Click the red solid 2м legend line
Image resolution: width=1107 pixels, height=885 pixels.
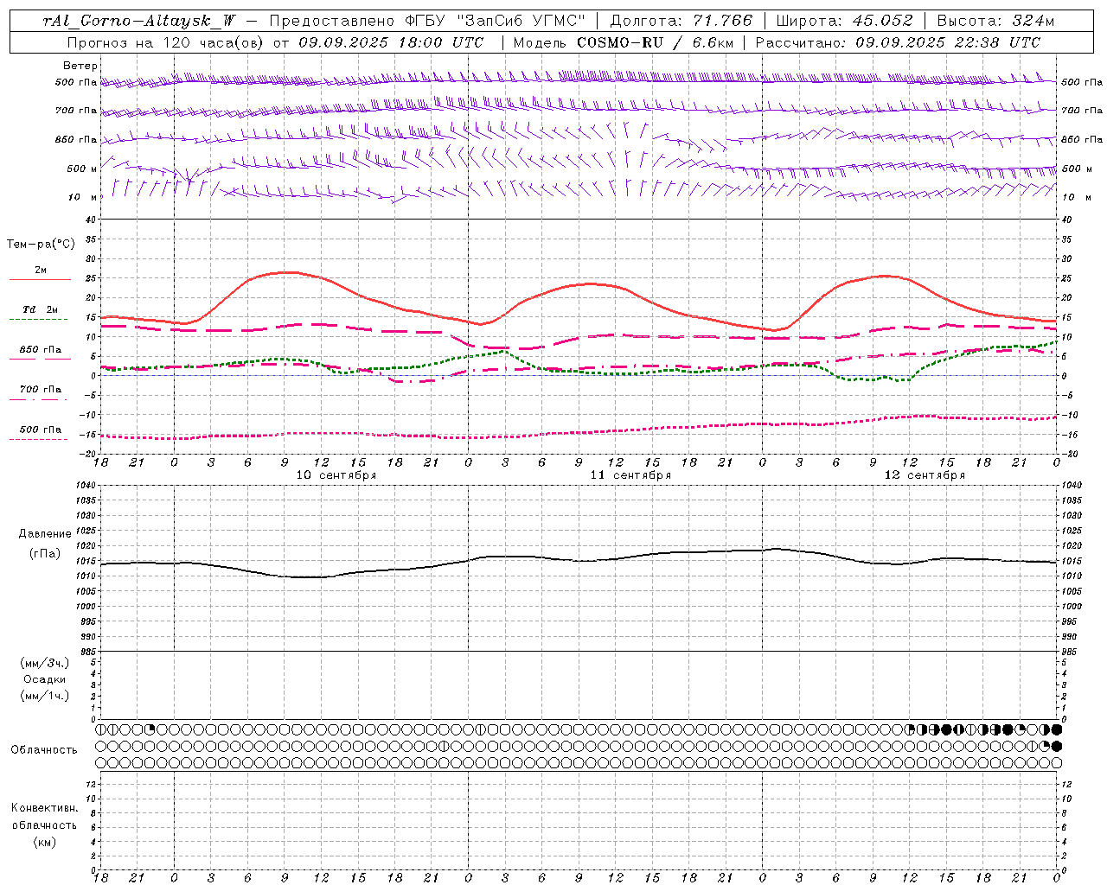40,279
